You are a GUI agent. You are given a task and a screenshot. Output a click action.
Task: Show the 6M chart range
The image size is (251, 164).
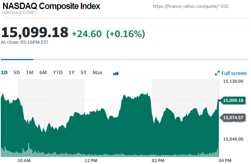coord(43,73)
